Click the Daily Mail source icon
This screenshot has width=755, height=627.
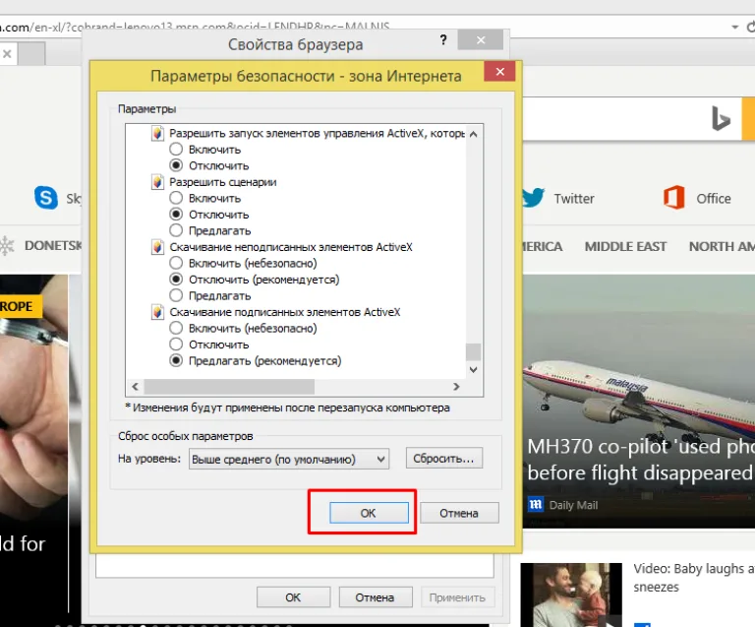[536, 505]
